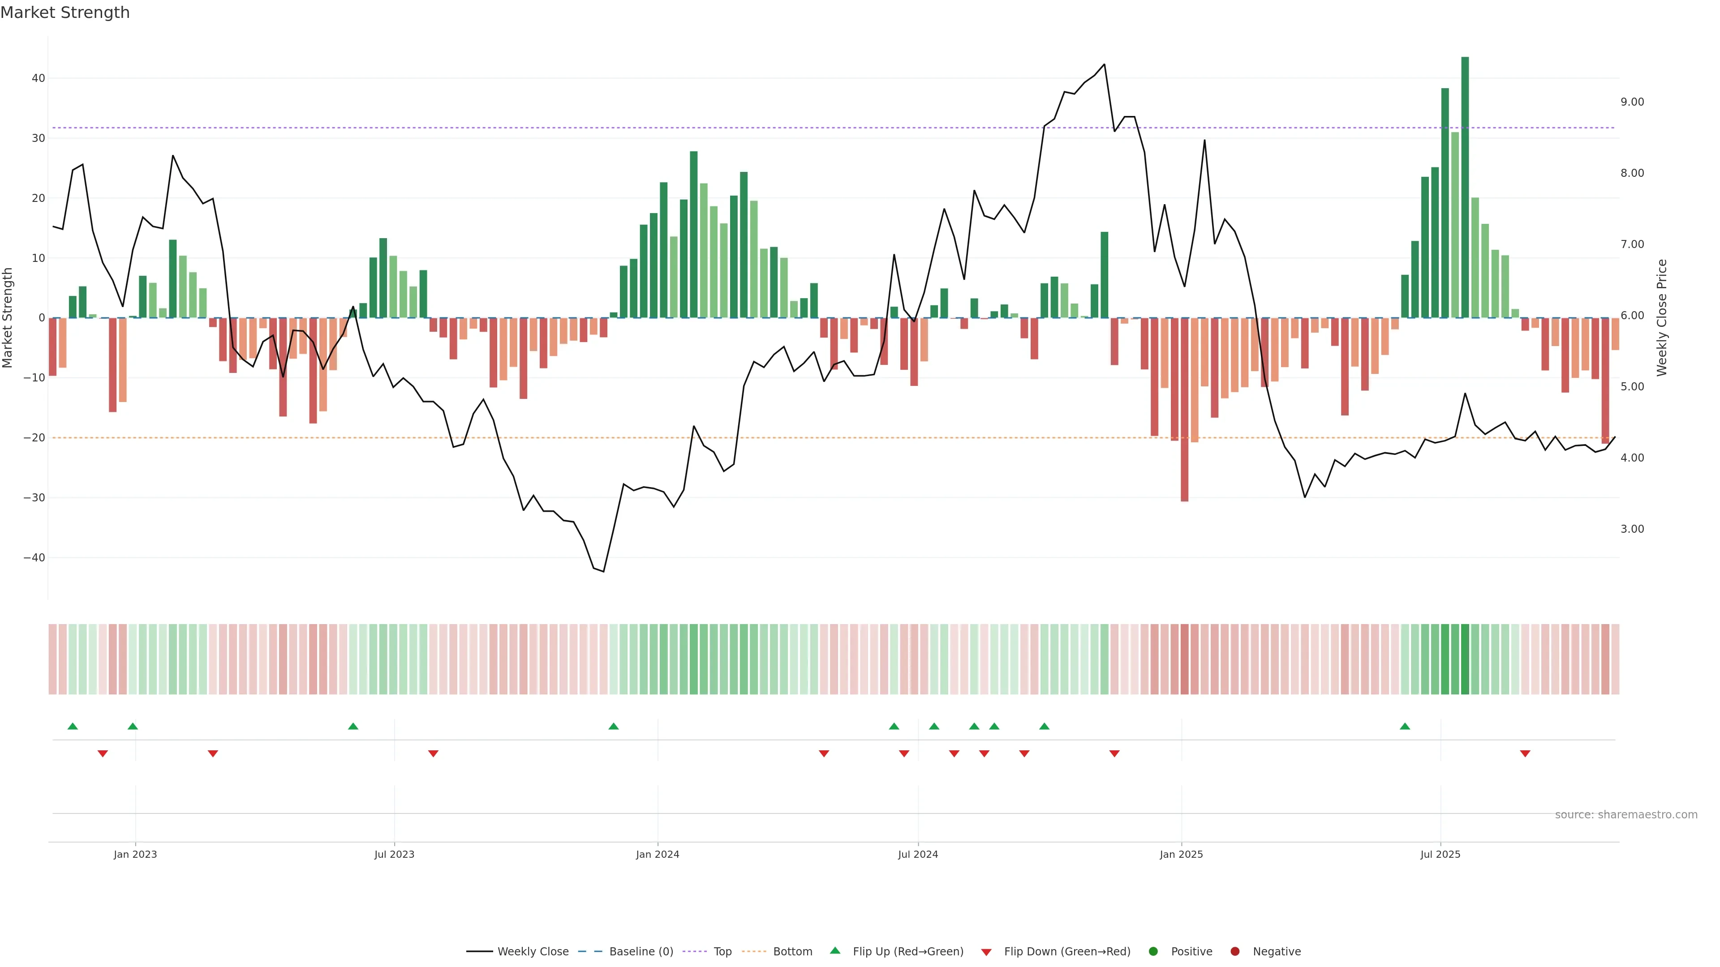Click the Negative red circle legend icon
Image resolution: width=1720 pixels, height=967 pixels.
(1234, 952)
